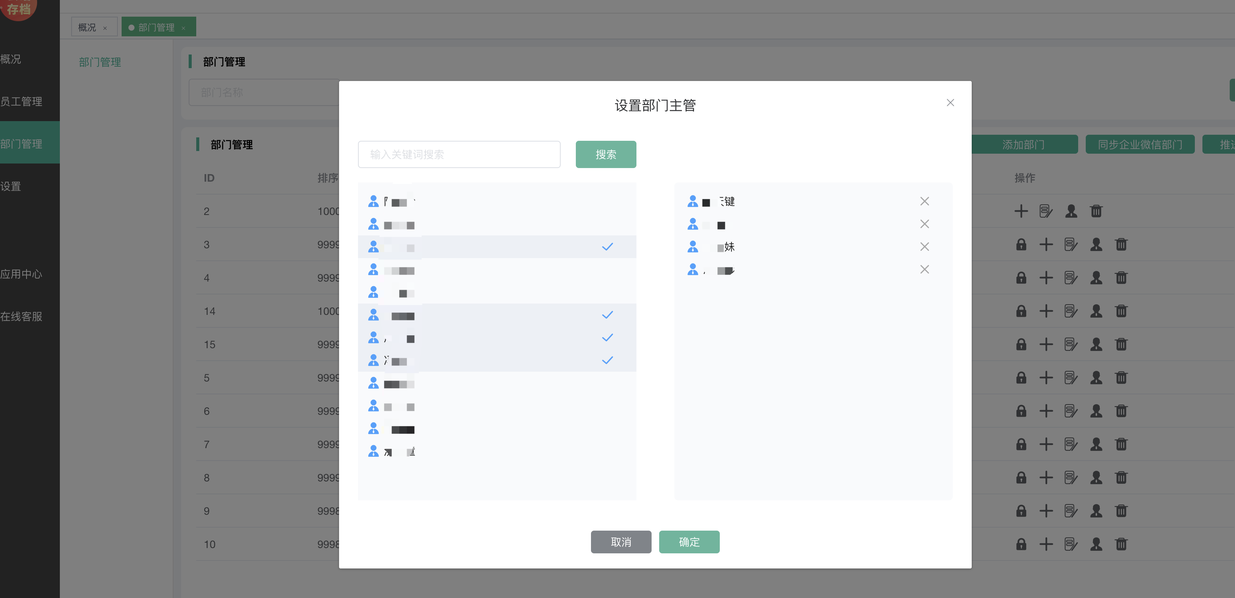Open 员工管理 in the sidebar
The width and height of the screenshot is (1235, 598).
click(22, 101)
